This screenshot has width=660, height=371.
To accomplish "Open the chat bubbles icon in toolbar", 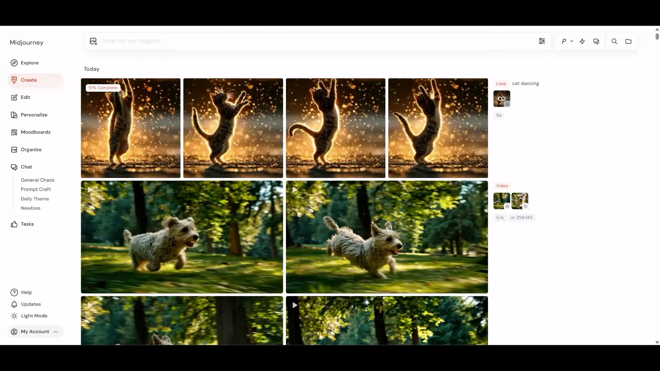I will click(596, 41).
